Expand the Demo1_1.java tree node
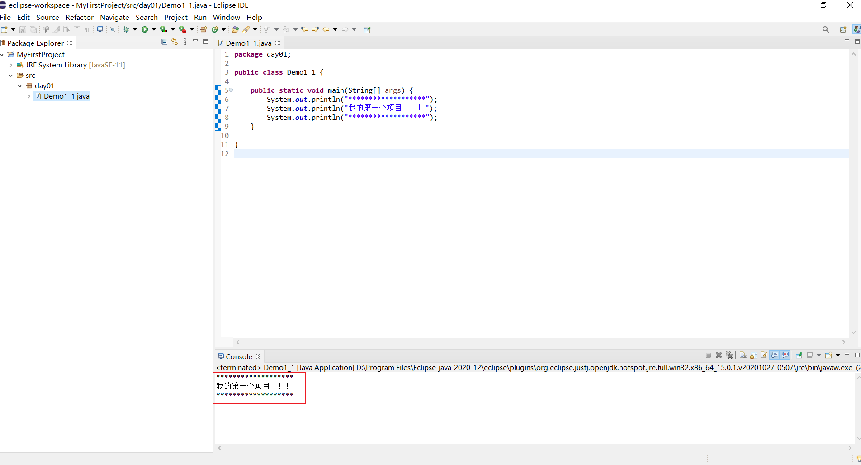The height and width of the screenshot is (465, 861). (29, 96)
